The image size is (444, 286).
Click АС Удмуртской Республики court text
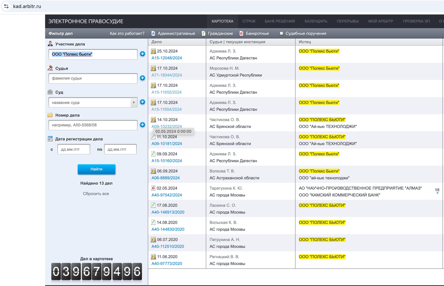tap(236, 75)
